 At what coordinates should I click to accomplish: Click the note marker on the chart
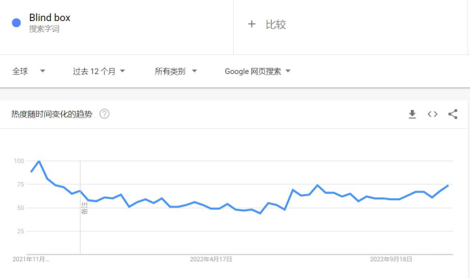pos(84,208)
